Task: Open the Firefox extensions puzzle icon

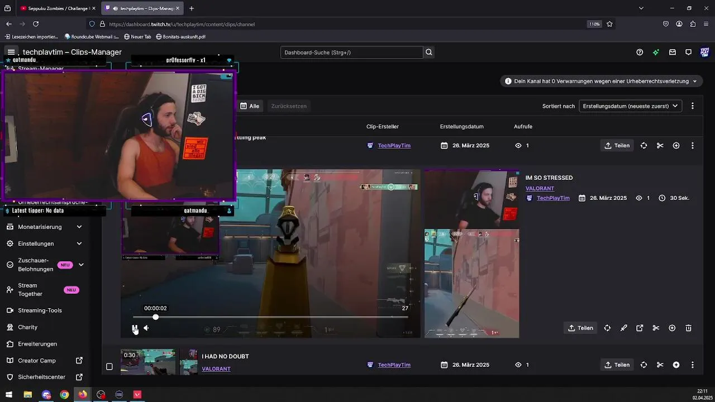Action: tap(693, 24)
